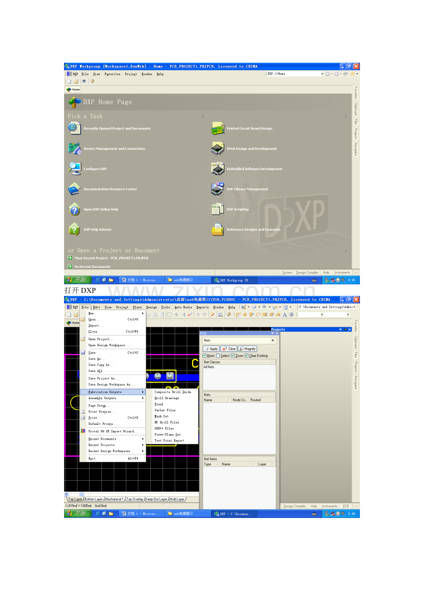Click the Home tab in upper DXP window
Screen dimensions: 424x600
pos(73,89)
